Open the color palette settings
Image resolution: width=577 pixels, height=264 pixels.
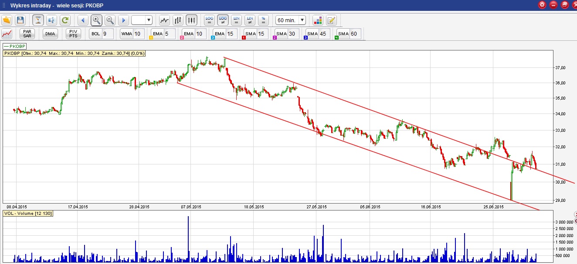coord(318,20)
